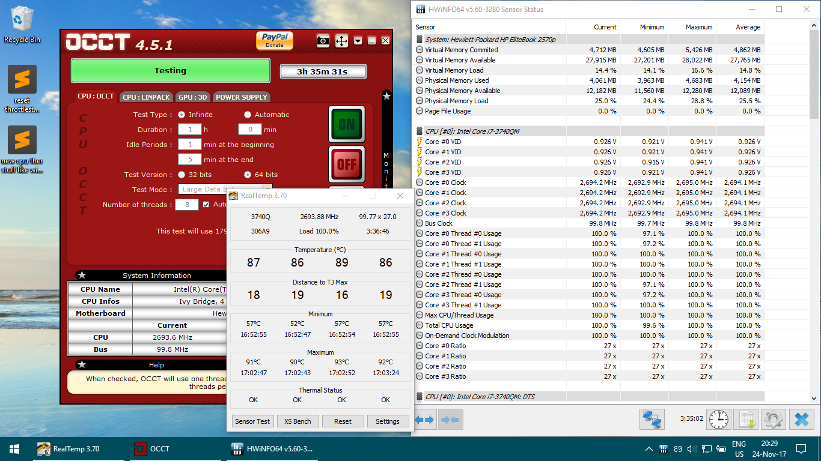Click HWiNFO logging sheet with plus icon
Viewport: 821px width, 461px height.
click(x=746, y=419)
